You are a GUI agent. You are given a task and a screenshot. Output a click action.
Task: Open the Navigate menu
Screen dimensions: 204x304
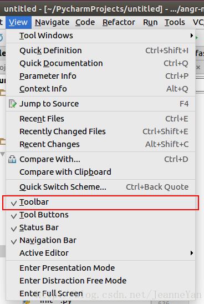[52, 22]
